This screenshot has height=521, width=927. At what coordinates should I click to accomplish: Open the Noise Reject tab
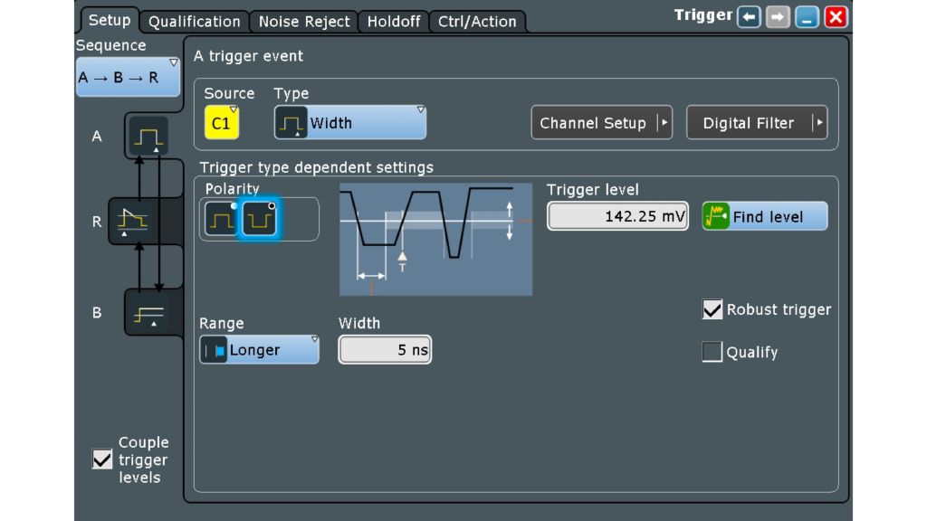(x=303, y=21)
